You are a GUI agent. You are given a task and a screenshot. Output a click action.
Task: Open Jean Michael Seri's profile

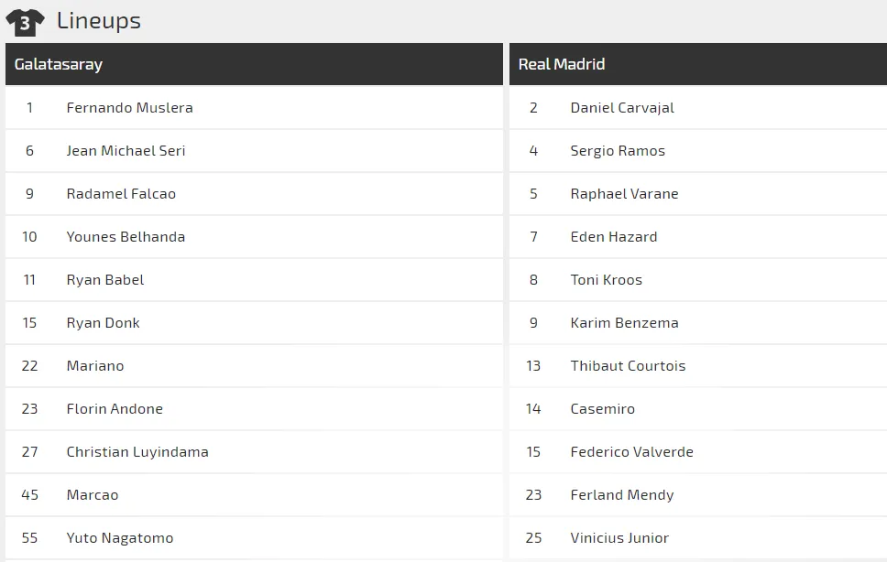(126, 151)
